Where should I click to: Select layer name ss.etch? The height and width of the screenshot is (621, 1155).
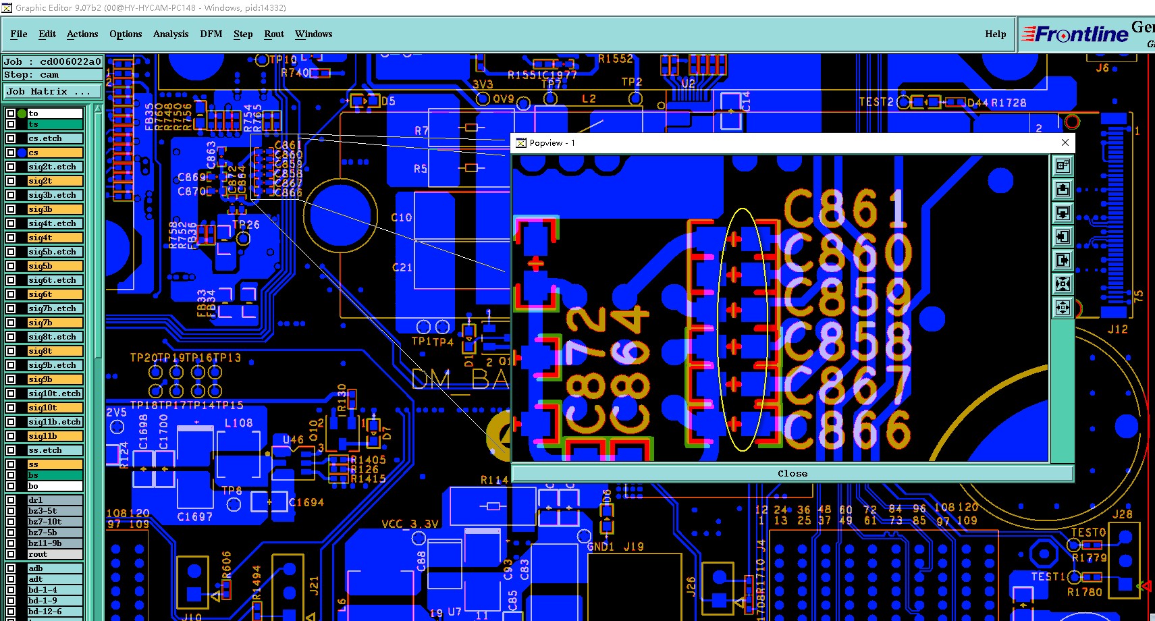coord(55,450)
